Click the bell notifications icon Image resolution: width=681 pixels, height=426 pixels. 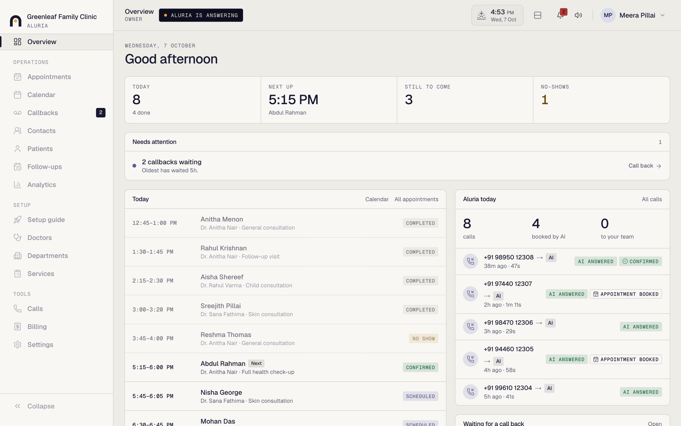coord(560,15)
